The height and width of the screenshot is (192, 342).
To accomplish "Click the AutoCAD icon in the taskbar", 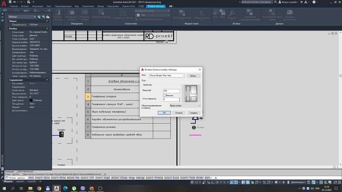I will click(x=57, y=188).
